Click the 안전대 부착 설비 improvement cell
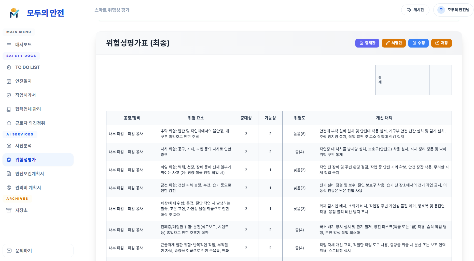Image resolution: width=474 pixels, height=261 pixels. (384, 134)
